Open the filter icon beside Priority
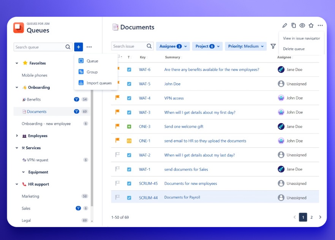The width and height of the screenshot is (335, 240). pos(273,46)
